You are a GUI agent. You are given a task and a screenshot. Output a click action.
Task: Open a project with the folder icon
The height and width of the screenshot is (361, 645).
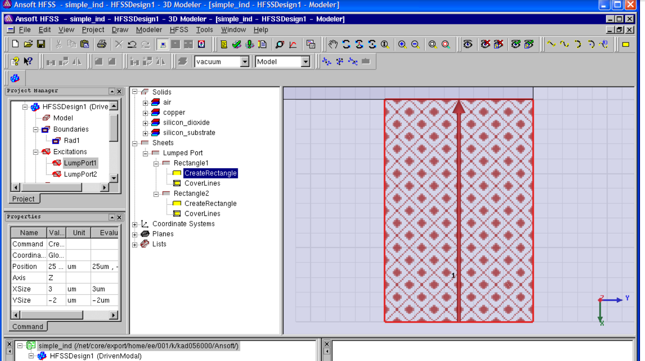28,44
